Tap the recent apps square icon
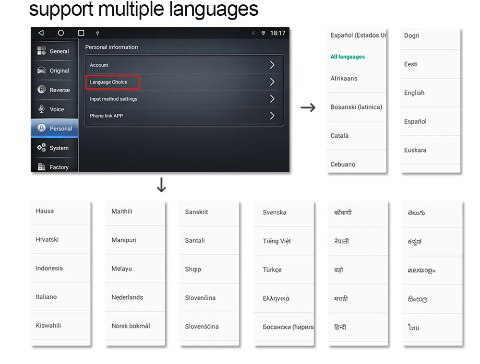Image resolution: width=480 pixels, height=364 pixels. pos(81,33)
